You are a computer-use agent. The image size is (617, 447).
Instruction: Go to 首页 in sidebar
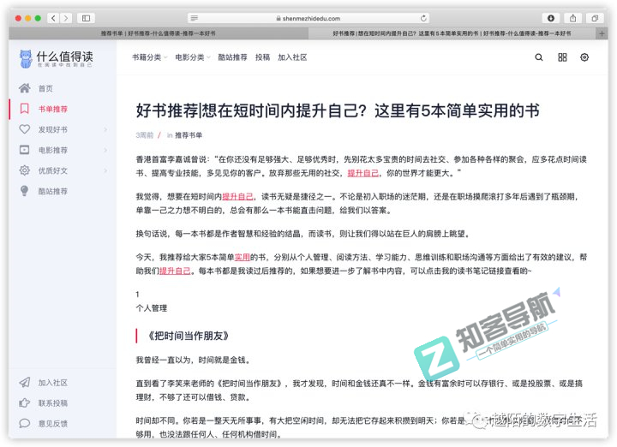pos(45,88)
